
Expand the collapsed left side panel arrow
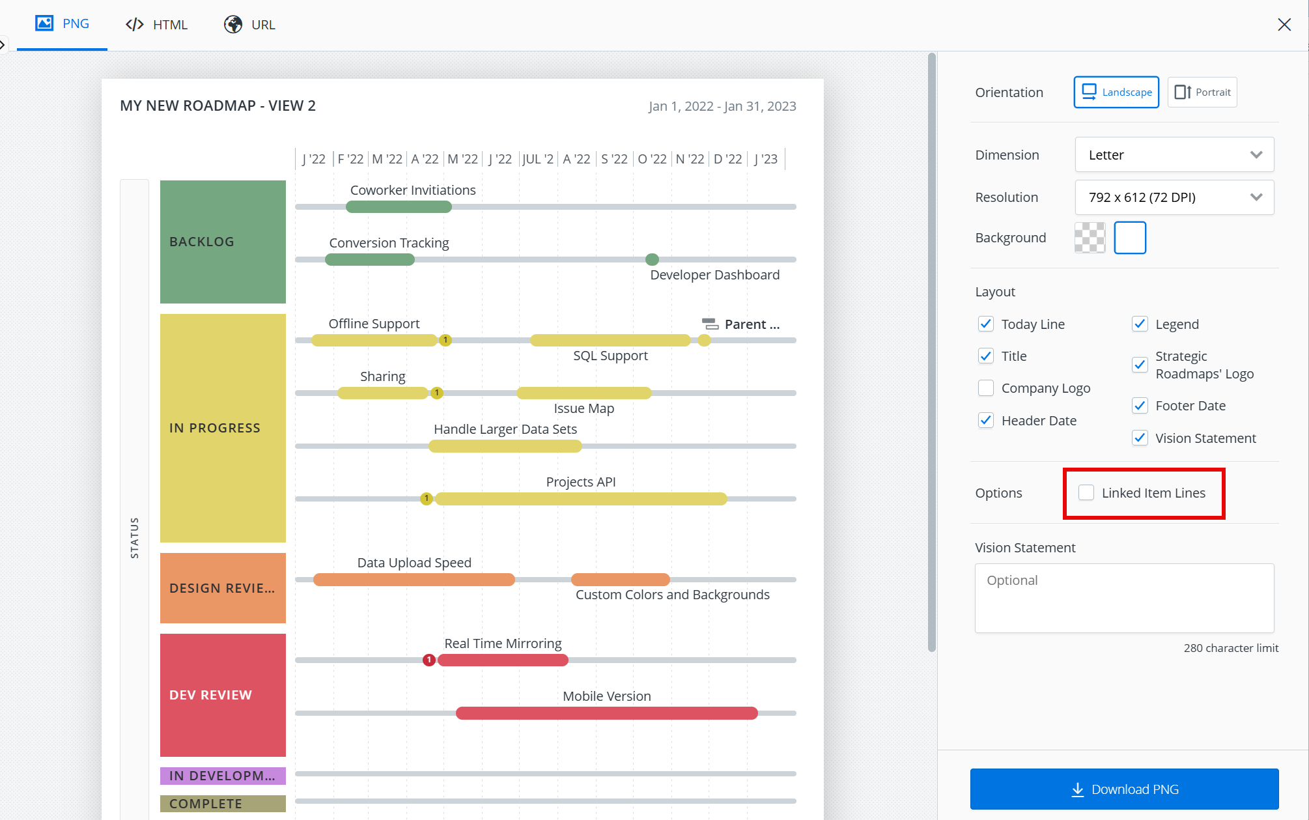(3, 45)
